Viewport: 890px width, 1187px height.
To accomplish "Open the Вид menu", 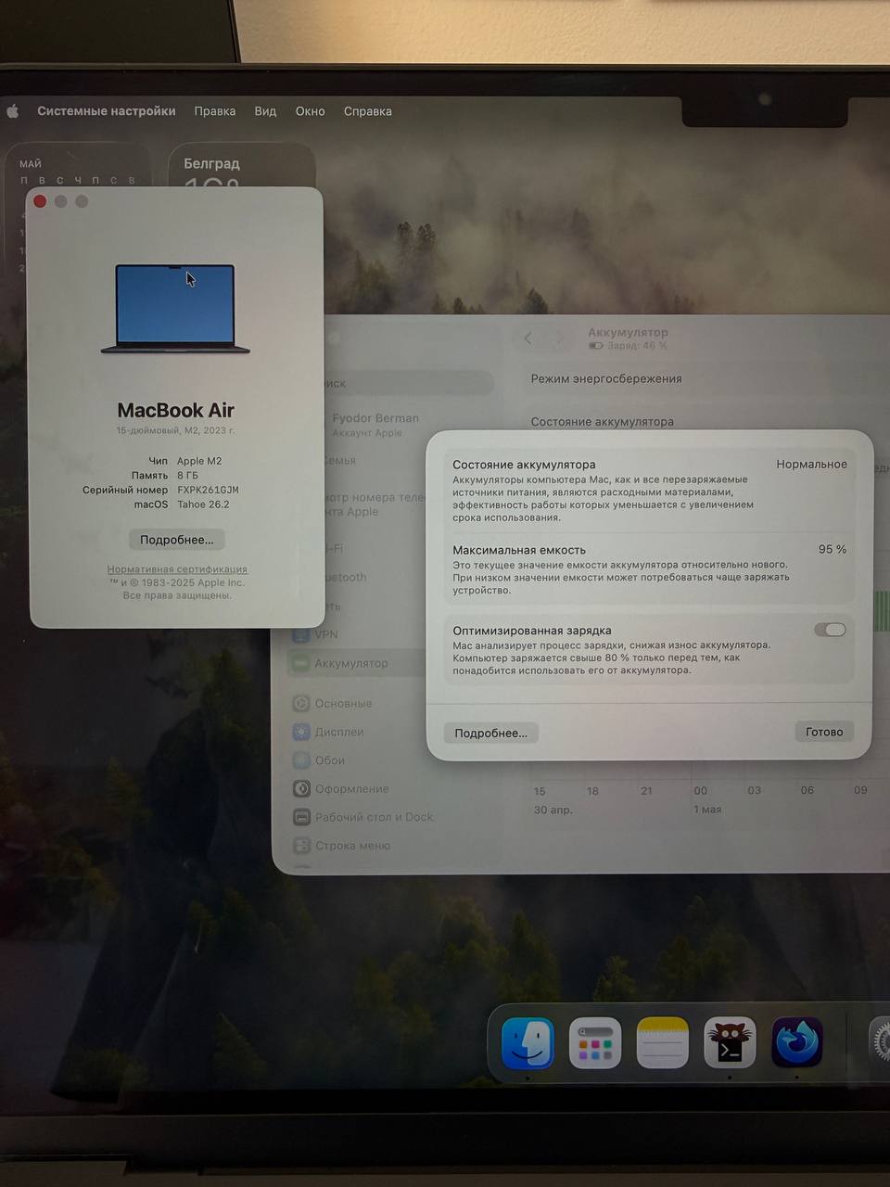I will pyautogui.click(x=265, y=111).
